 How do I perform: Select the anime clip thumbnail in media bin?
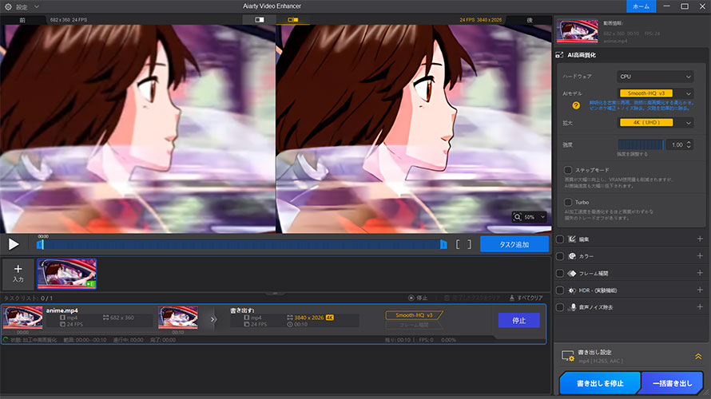(66, 274)
